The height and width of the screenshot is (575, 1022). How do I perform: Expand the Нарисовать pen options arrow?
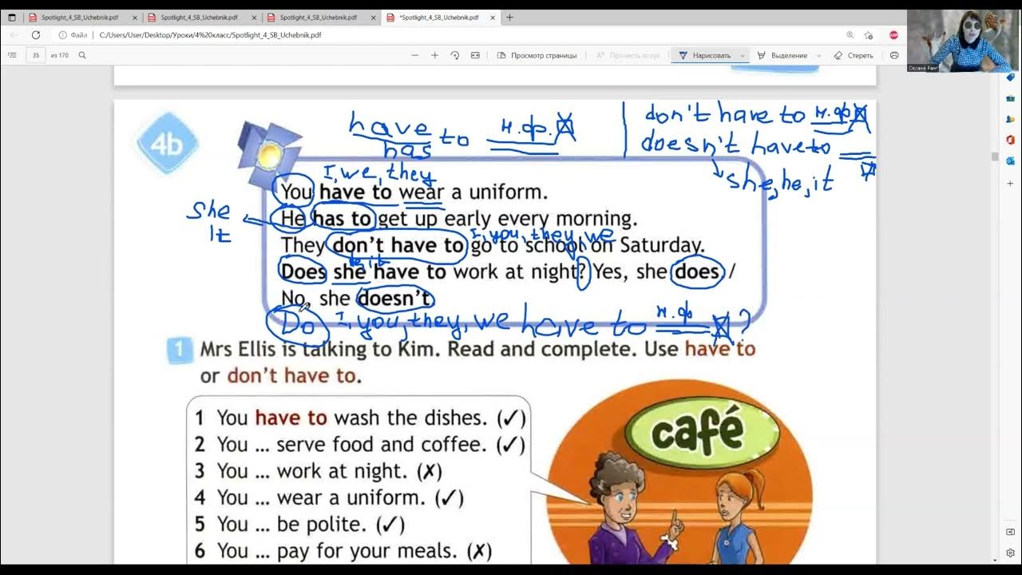743,55
